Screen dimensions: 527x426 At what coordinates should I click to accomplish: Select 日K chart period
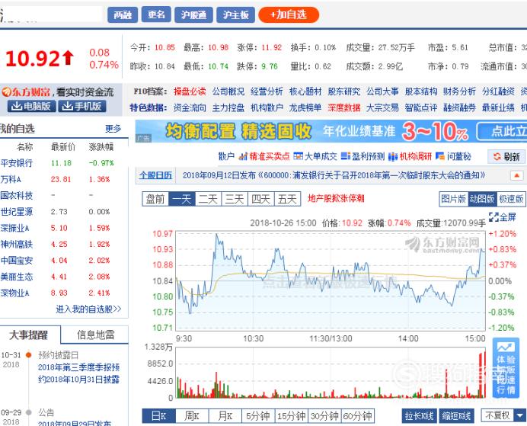(158, 416)
